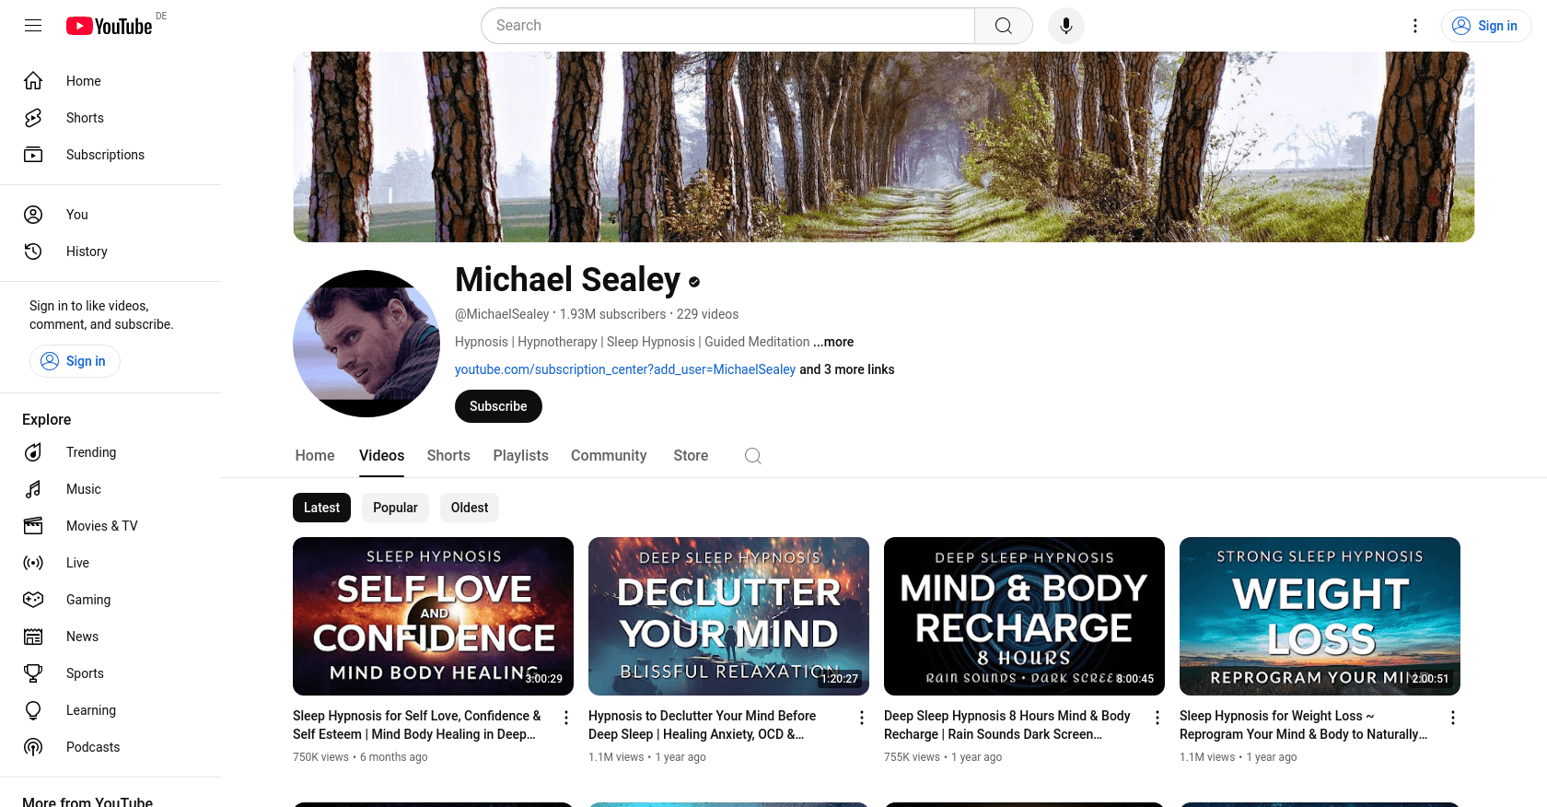Open options menu for Self Love video
1547x807 pixels.
click(x=566, y=718)
